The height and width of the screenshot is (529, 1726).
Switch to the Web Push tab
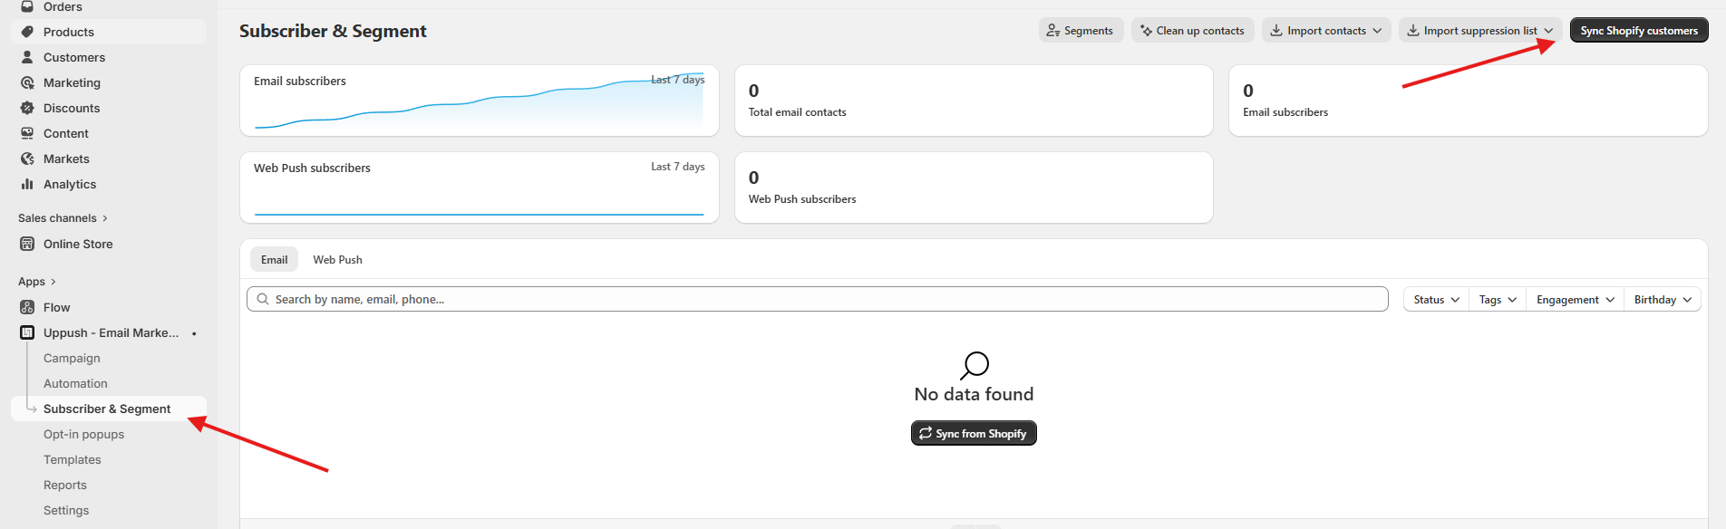pos(337,259)
